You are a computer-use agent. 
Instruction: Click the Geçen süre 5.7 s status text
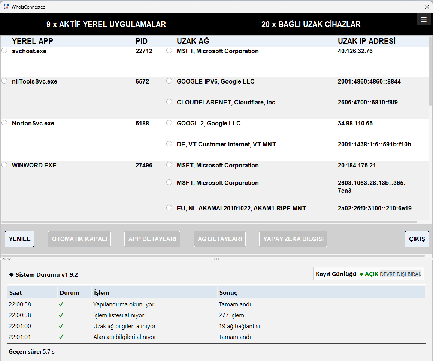click(x=32, y=352)
